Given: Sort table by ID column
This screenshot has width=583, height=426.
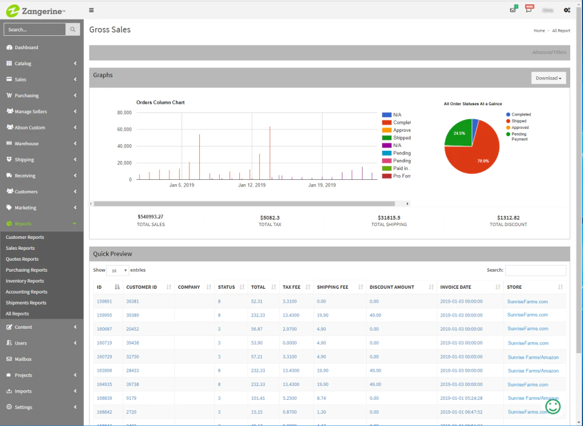Looking at the screenshot, I should pyautogui.click(x=108, y=287).
